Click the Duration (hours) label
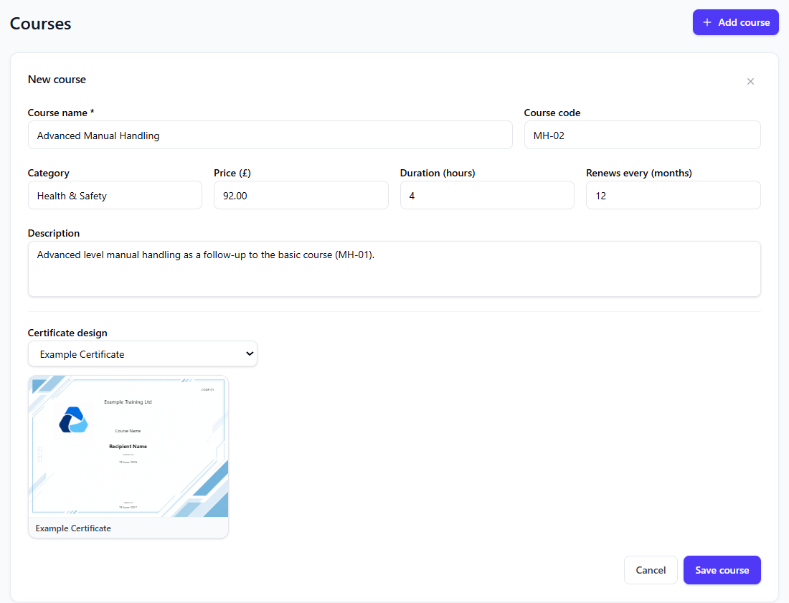The width and height of the screenshot is (789, 603). (x=438, y=173)
